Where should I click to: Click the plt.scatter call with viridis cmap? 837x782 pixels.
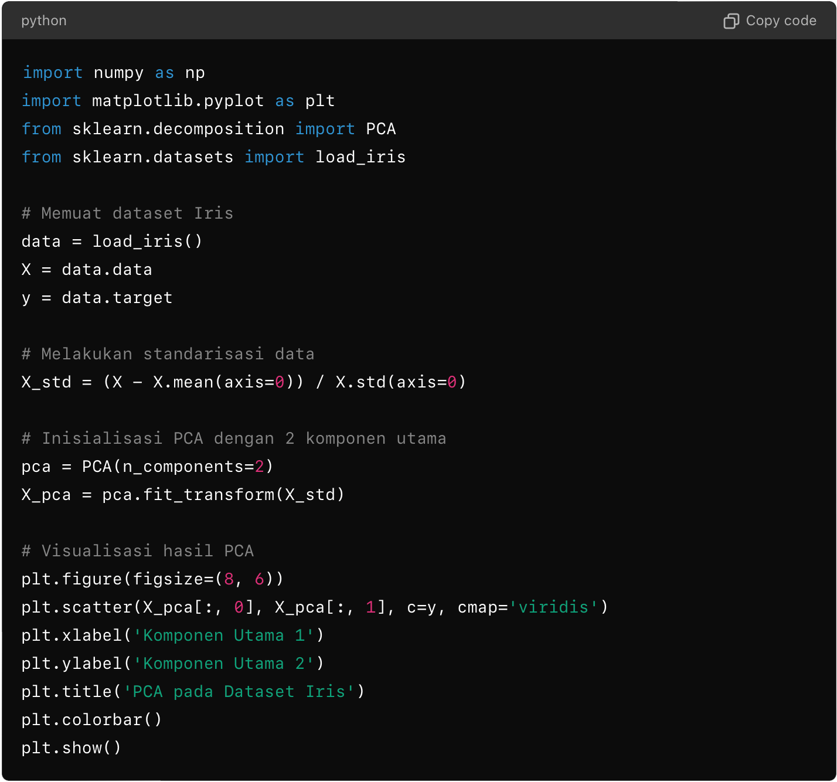(315, 607)
